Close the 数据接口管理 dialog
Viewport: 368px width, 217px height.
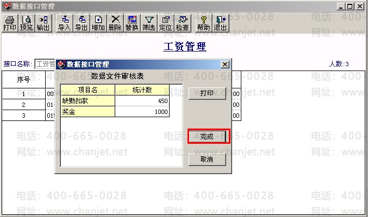point(225,64)
